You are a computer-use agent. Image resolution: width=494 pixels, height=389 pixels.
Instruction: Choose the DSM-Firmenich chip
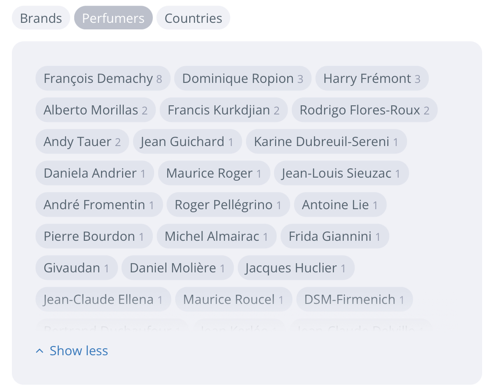(354, 299)
